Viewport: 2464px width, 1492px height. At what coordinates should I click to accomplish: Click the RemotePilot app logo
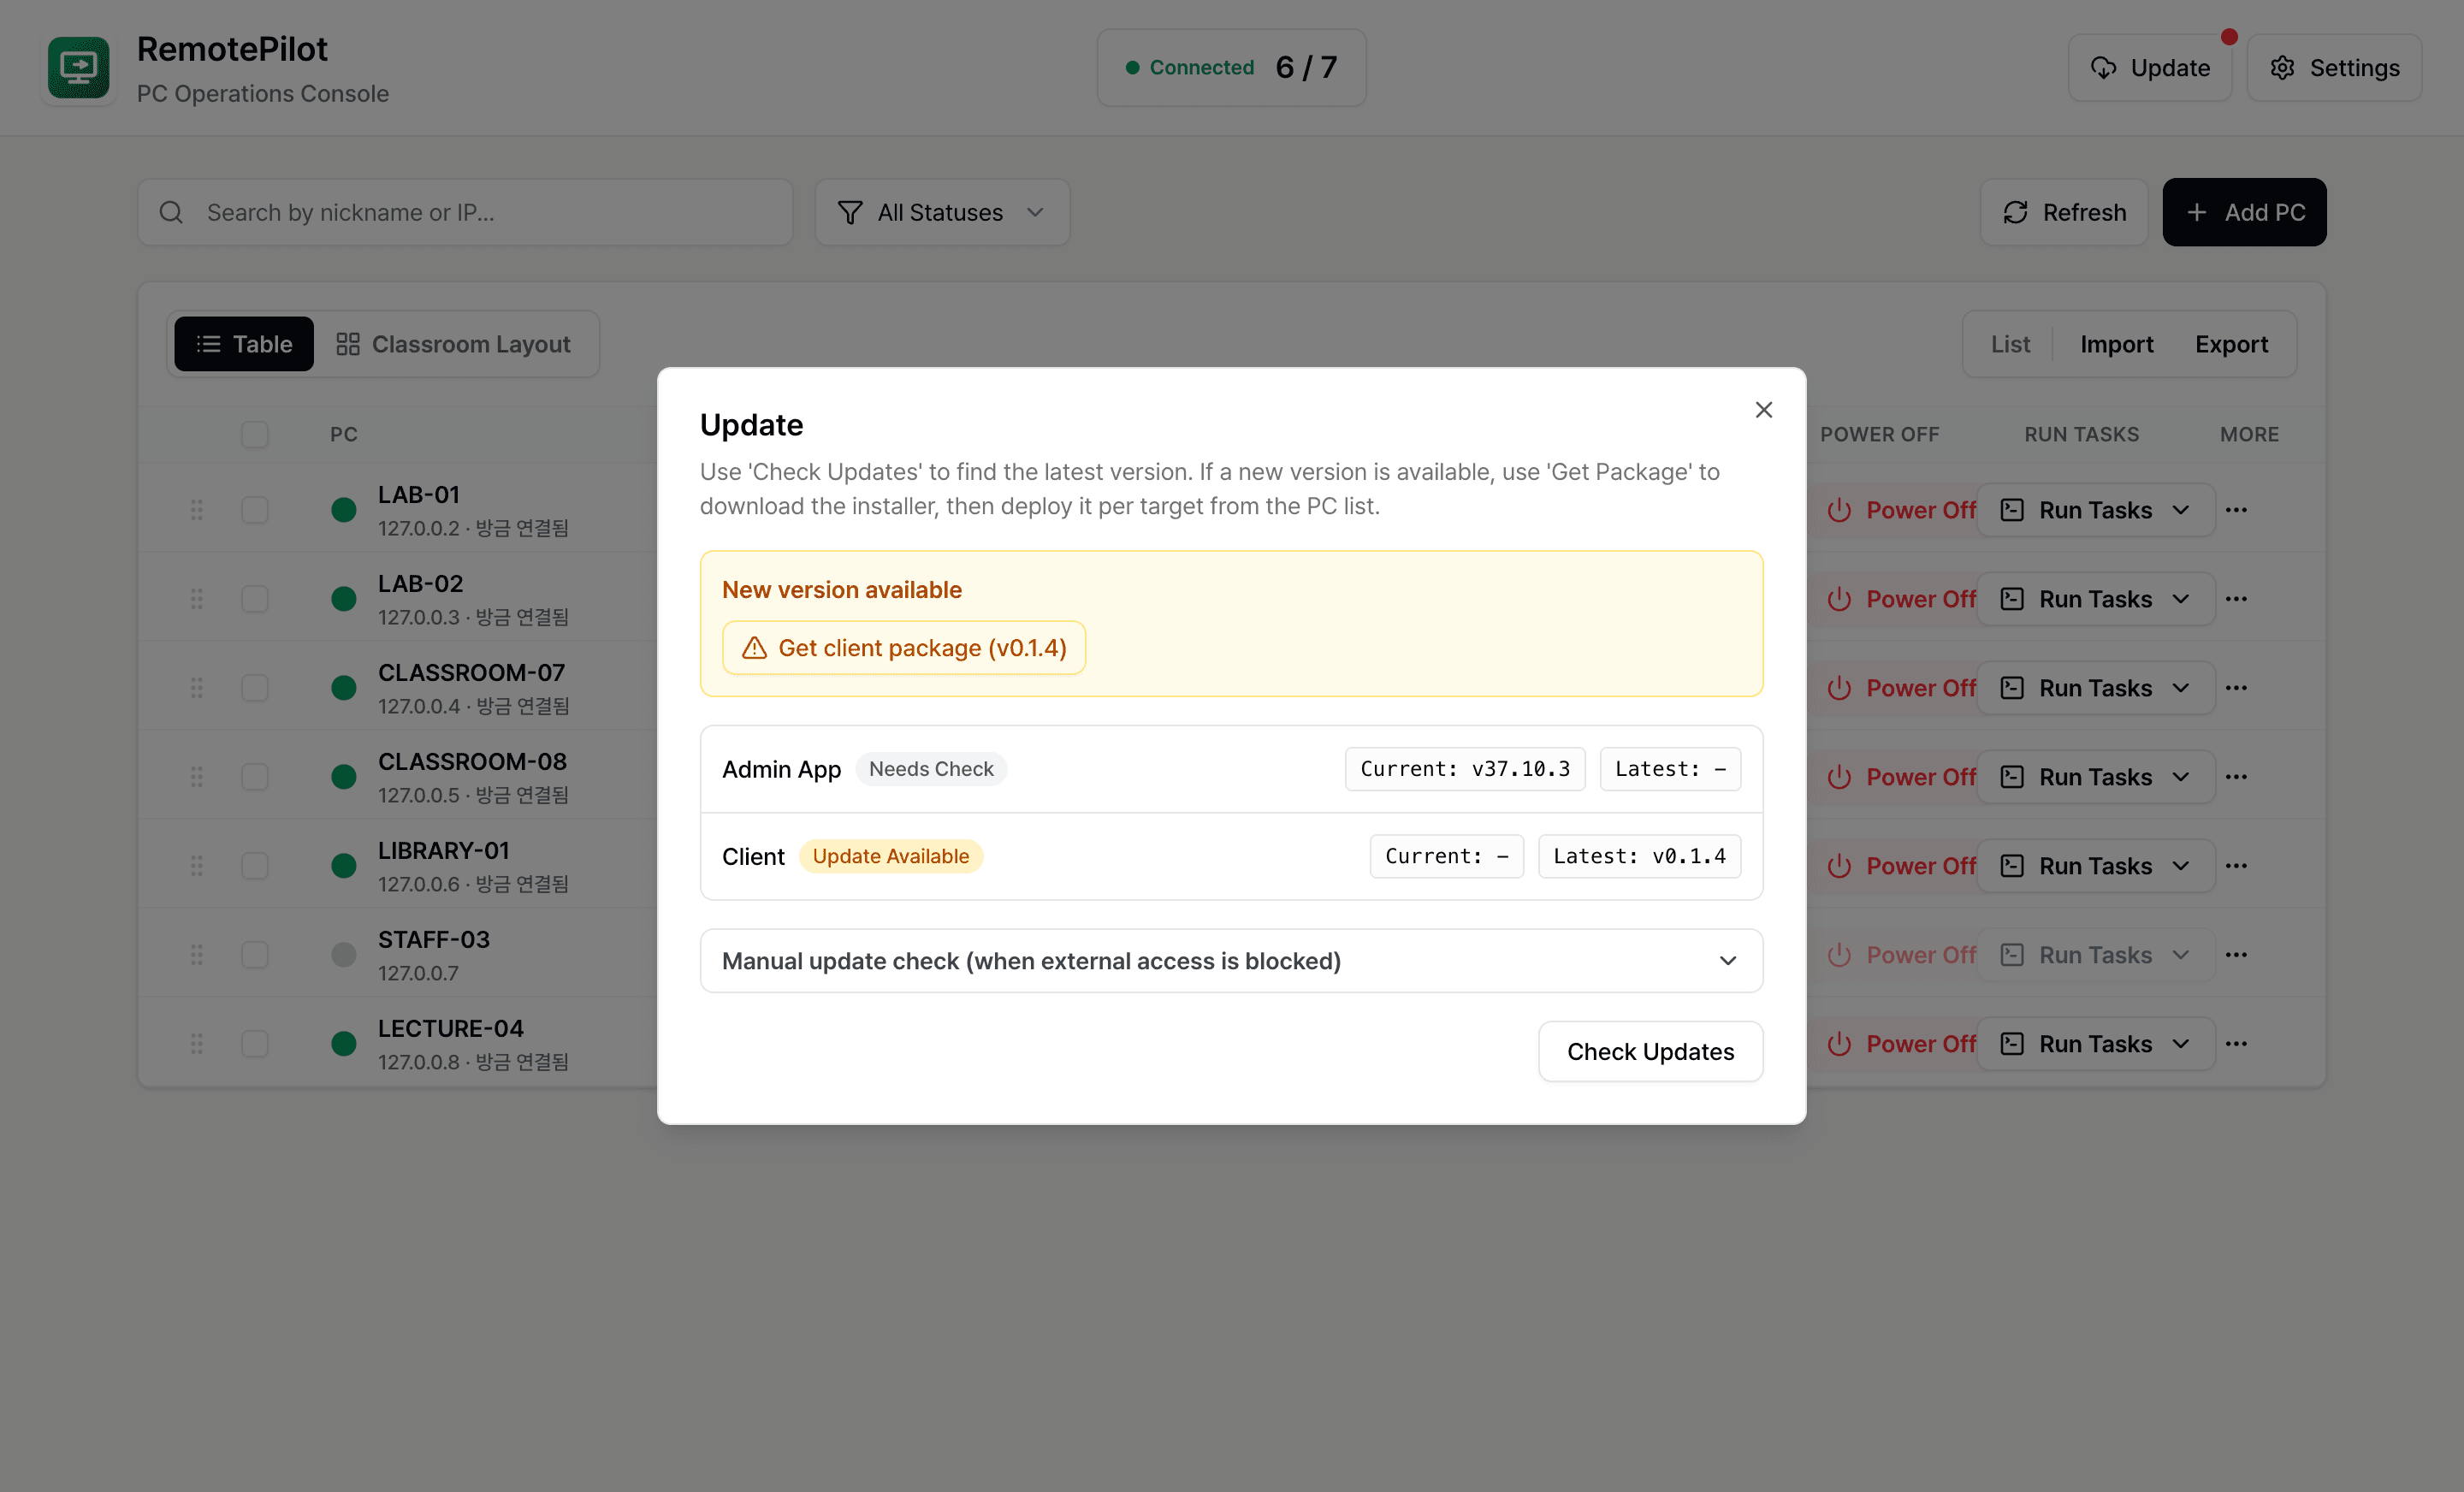79,68
